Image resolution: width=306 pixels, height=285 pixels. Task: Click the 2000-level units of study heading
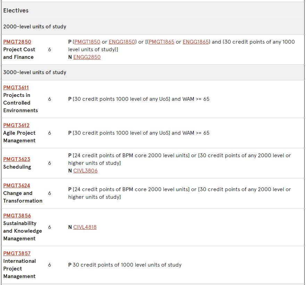click(x=35, y=27)
